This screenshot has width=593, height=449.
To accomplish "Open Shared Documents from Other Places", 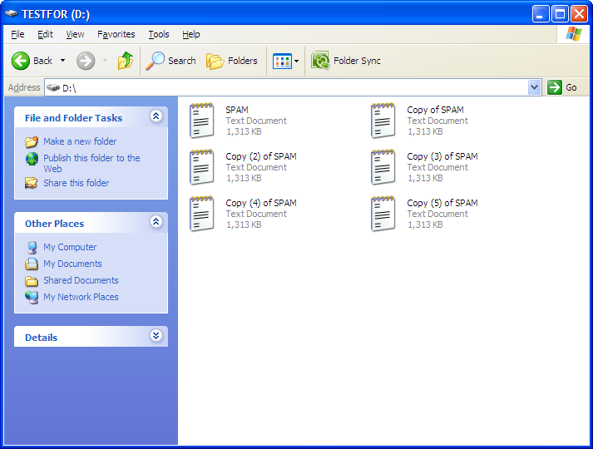I will click(x=81, y=280).
